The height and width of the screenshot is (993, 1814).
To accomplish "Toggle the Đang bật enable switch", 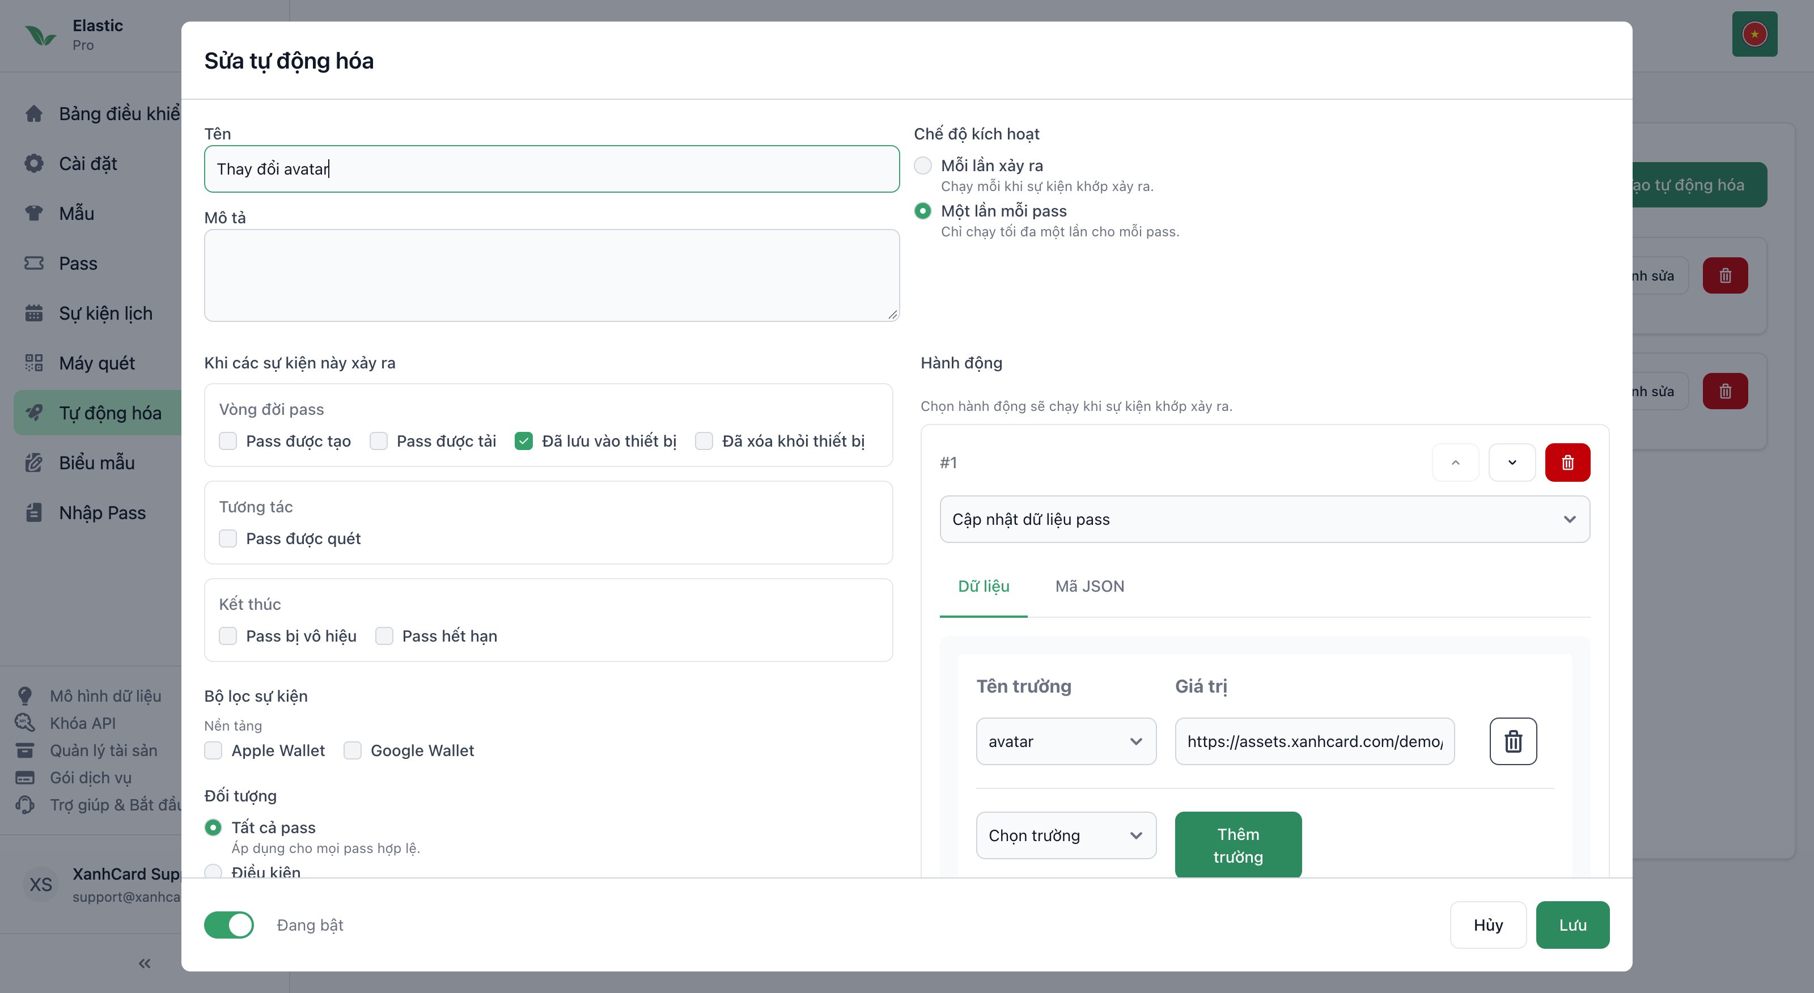I will coord(229,924).
